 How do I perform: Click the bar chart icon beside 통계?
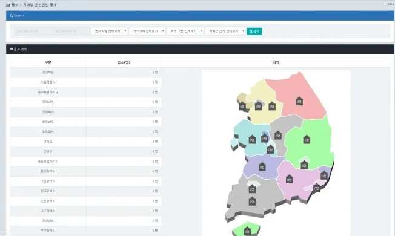(8, 5)
